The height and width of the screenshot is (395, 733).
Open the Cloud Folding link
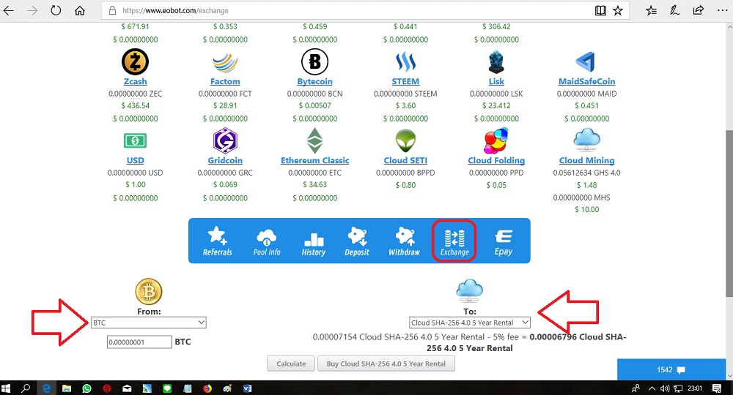[496, 160]
